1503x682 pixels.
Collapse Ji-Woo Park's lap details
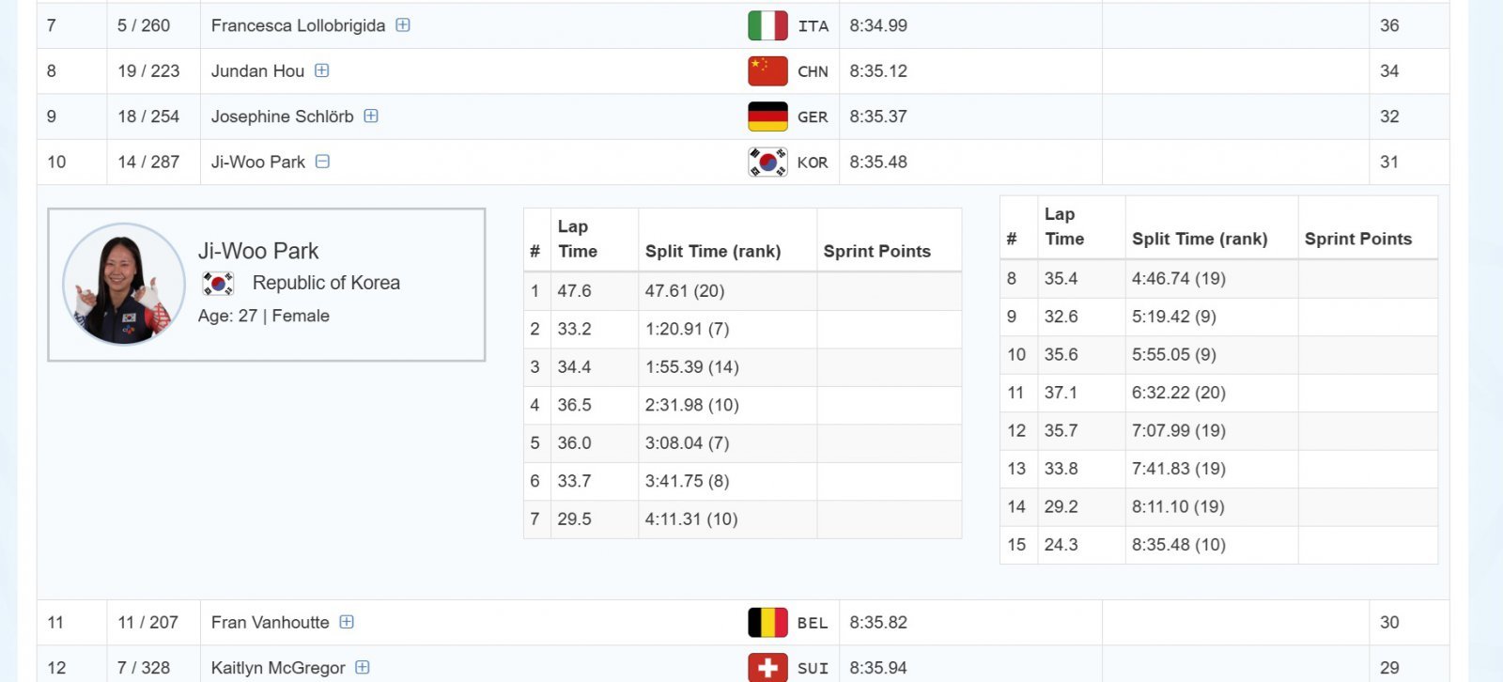coord(322,162)
